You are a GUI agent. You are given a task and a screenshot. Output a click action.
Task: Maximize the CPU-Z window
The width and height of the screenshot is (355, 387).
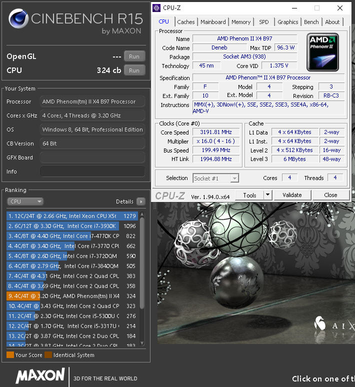coord(317,8)
